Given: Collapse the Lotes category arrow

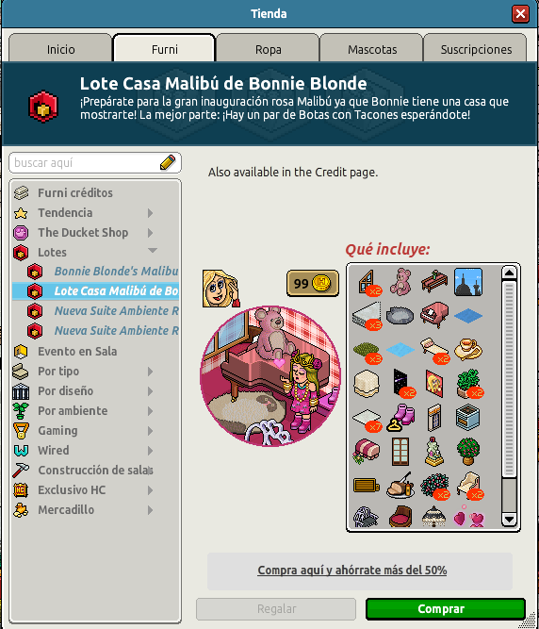Looking at the screenshot, I should tap(153, 251).
